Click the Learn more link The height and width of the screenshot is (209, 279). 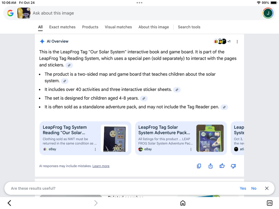(x=101, y=166)
